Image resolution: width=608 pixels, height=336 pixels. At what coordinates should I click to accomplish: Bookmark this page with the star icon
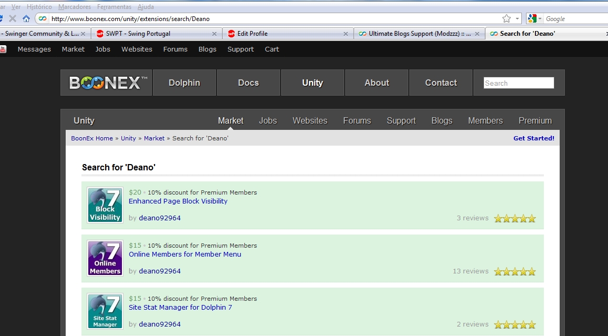(506, 18)
